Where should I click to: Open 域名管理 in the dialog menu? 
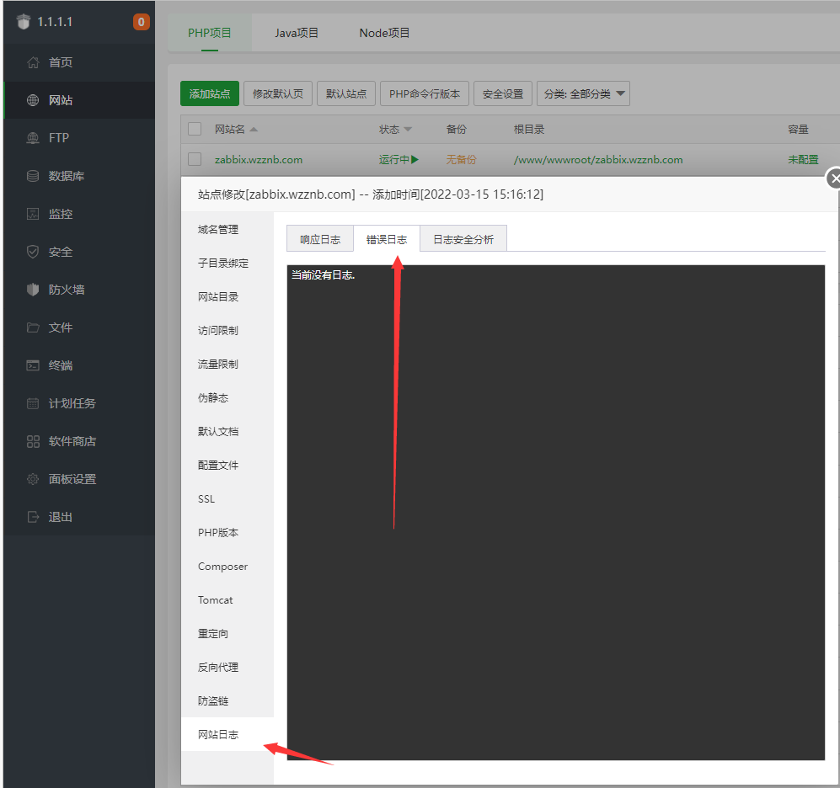(227, 230)
